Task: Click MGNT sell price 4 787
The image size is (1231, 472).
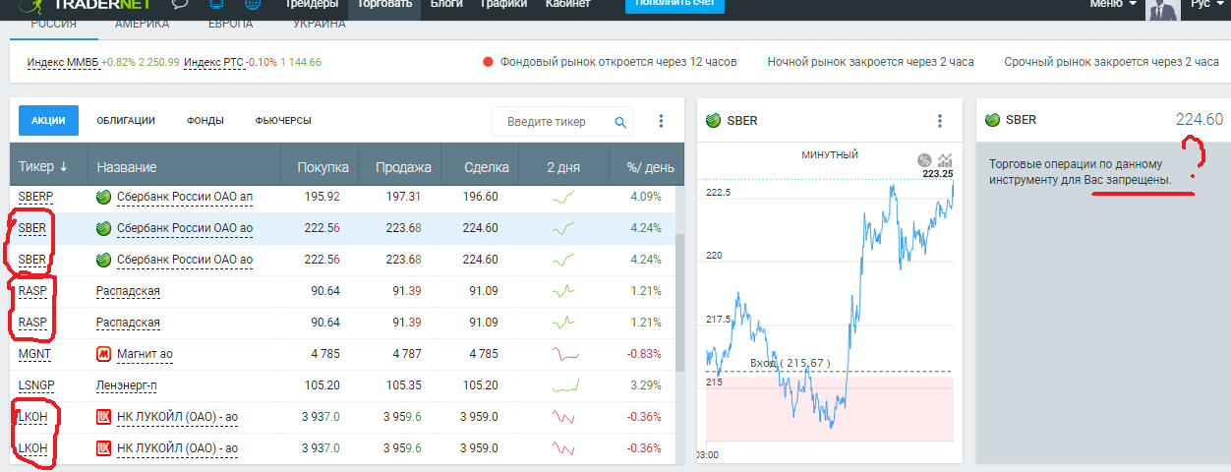Action: pos(405,353)
